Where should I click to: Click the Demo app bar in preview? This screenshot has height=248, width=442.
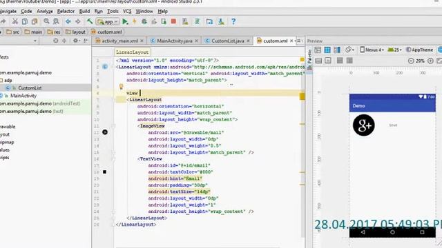(x=392, y=105)
